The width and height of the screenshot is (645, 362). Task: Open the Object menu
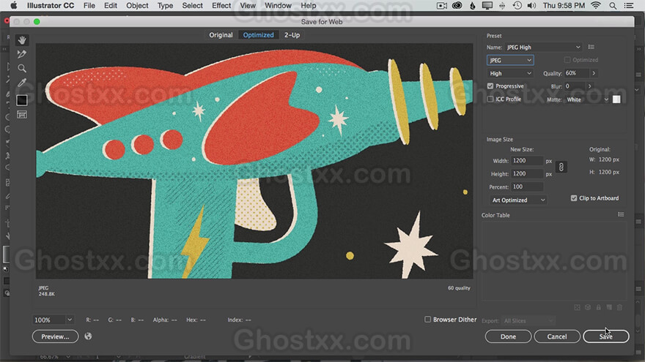[137, 5]
